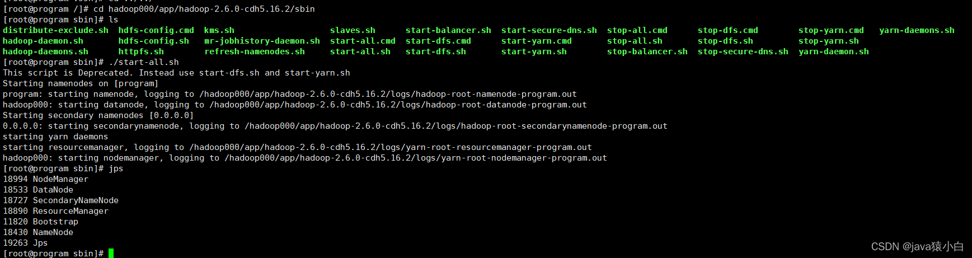
Task: Click on mr-jobhistory-daemon.sh in listing
Action: [x=262, y=41]
